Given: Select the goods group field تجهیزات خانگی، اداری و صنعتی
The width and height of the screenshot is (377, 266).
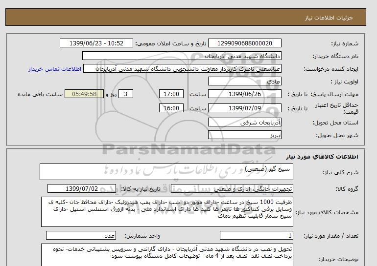Looking at the screenshot, I should click(x=232, y=189).
